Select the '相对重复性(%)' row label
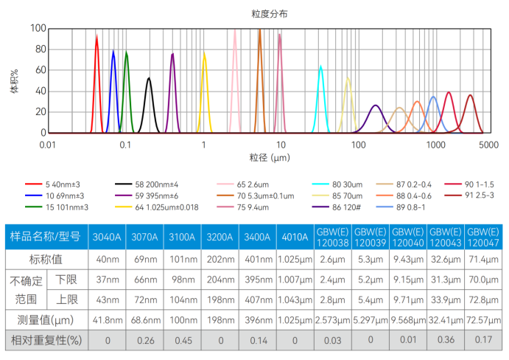Screen dimensions: 509x360 coord(46,341)
